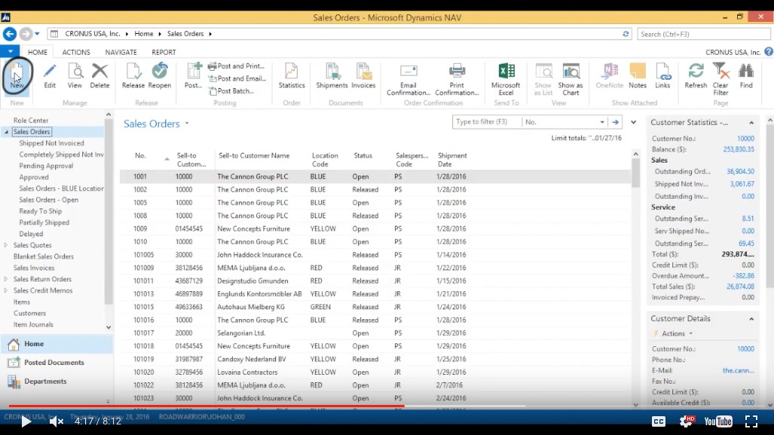Screen dimensions: 774x435
Task: Open Home in navigation pane
Action: tap(57, 344)
